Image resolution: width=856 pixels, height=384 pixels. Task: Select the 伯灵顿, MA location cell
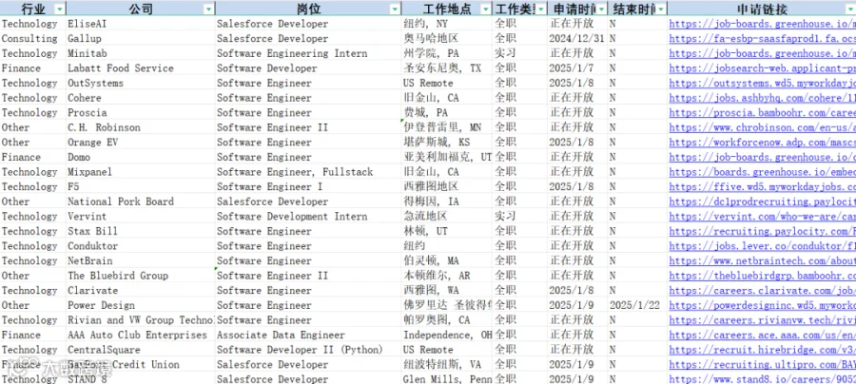[x=447, y=260]
